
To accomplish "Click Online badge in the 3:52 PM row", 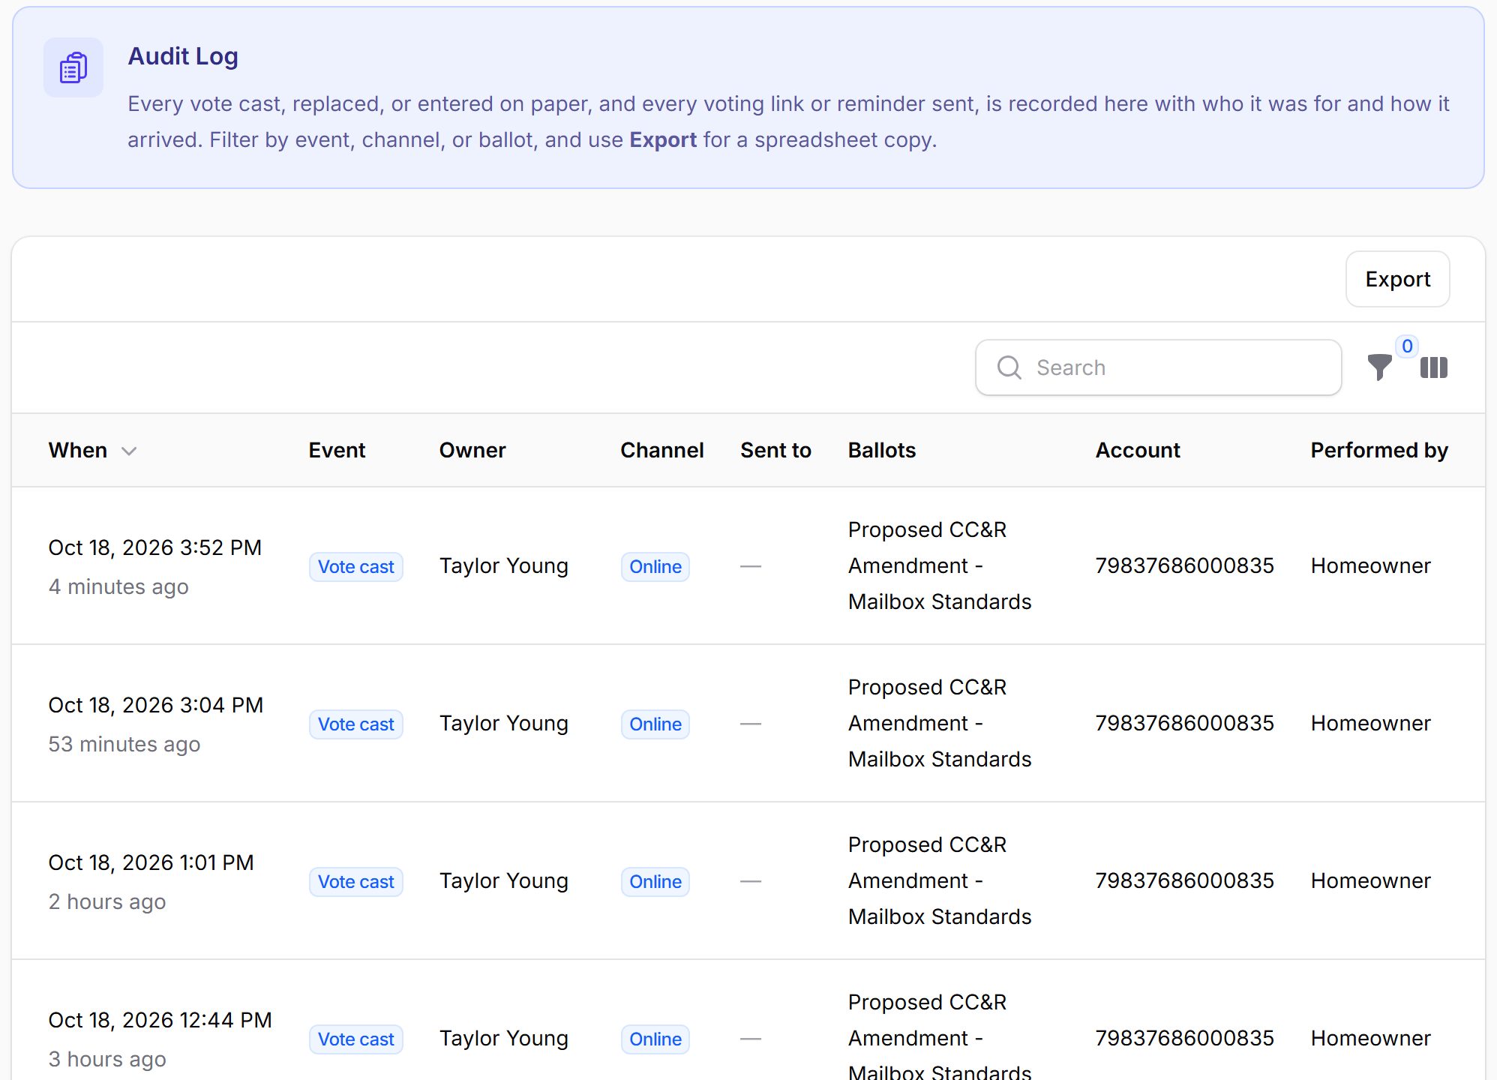I will pos(655,567).
